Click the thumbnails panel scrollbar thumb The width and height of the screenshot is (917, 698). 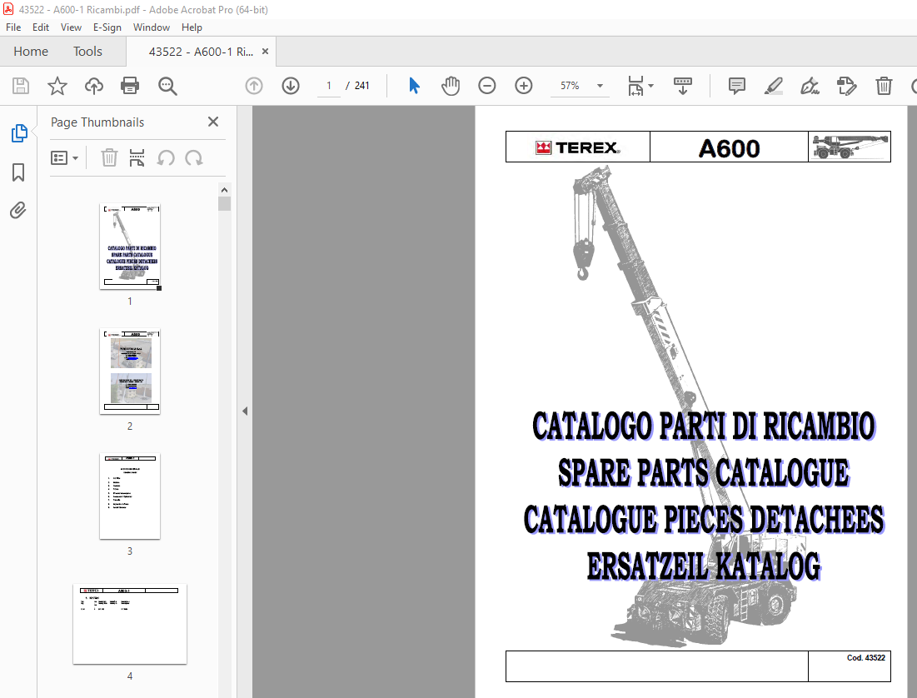pyautogui.click(x=225, y=203)
